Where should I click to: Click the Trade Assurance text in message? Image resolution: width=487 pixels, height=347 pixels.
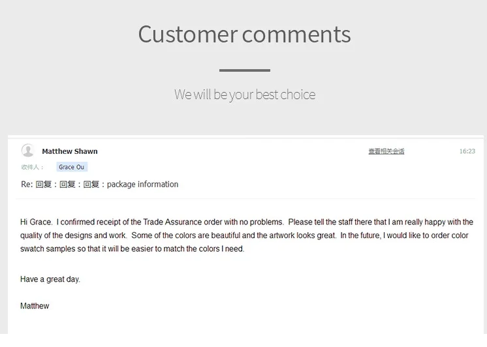coord(172,222)
